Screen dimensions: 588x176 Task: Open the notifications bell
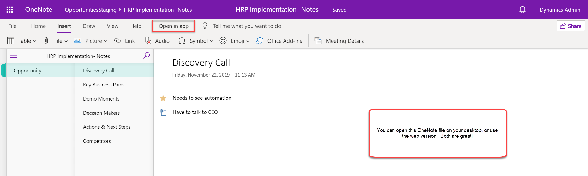(x=522, y=10)
